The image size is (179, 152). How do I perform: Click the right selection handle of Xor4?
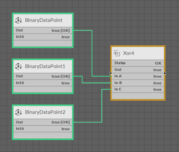click(x=165, y=73)
